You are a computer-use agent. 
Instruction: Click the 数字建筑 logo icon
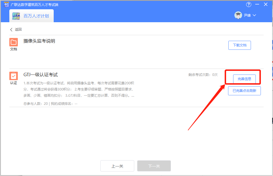click(x=16, y=16)
